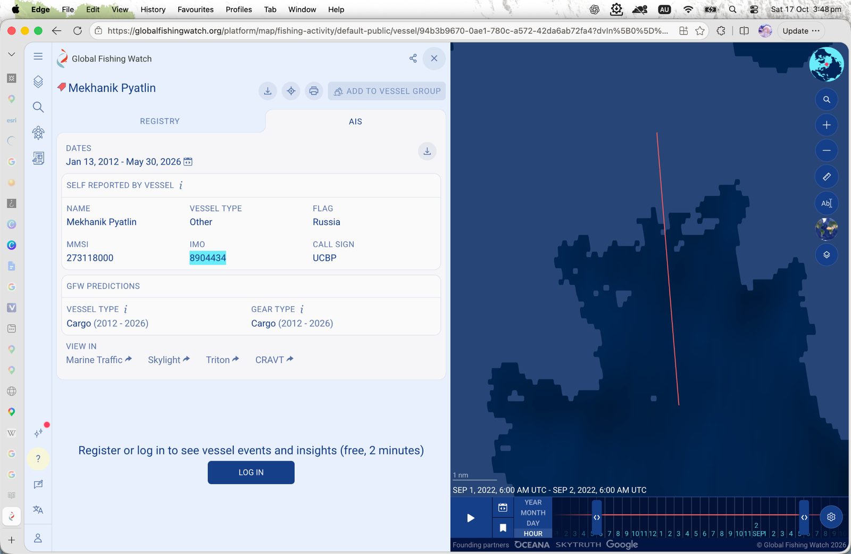The image size is (851, 554).
Task: Select HOUR timeline interval
Action: [x=533, y=534]
